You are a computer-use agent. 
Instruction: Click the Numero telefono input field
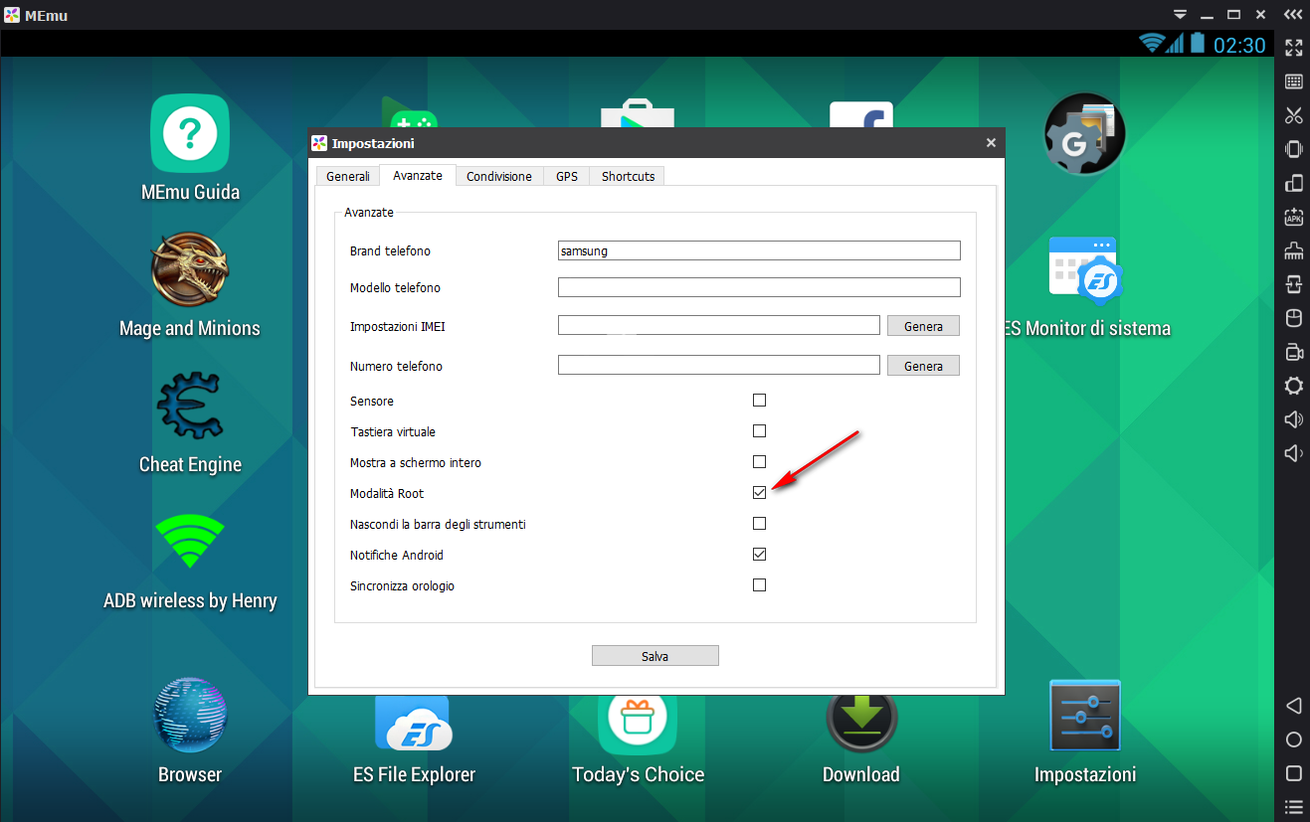pyautogui.click(x=719, y=365)
